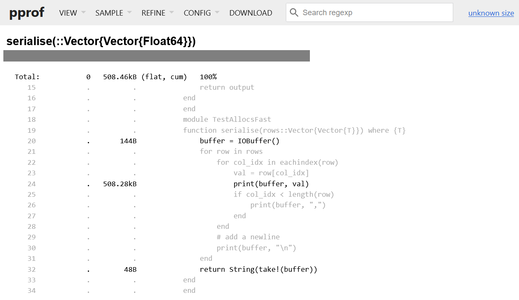Focus the Search regexp field
The width and height of the screenshot is (519, 300).
click(x=375, y=13)
